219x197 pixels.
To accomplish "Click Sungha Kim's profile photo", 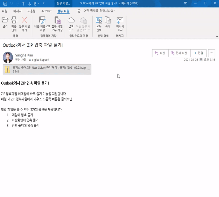I will (8, 57).
